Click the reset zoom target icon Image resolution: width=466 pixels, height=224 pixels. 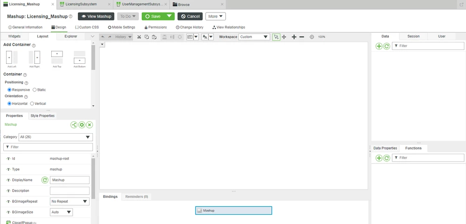312,37
